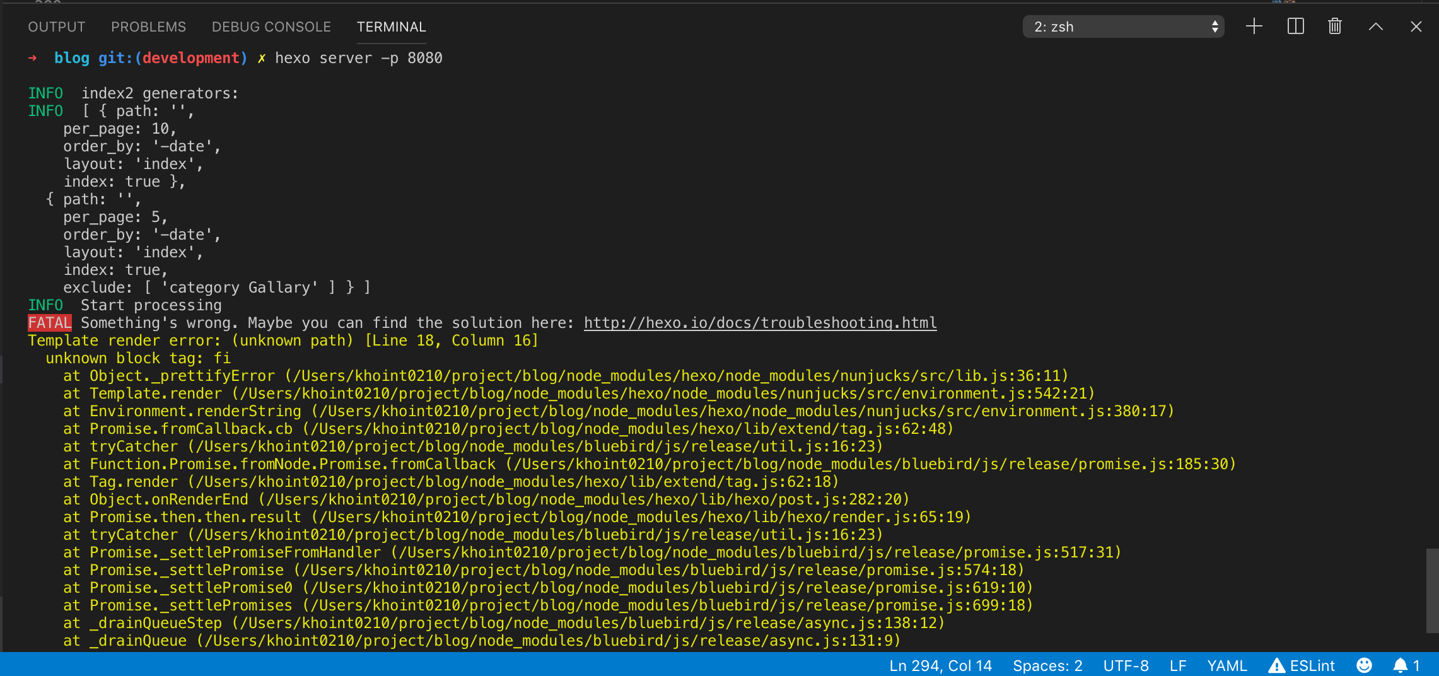Open the hexo troubleshooting link
The image size is (1439, 676).
tap(760, 323)
